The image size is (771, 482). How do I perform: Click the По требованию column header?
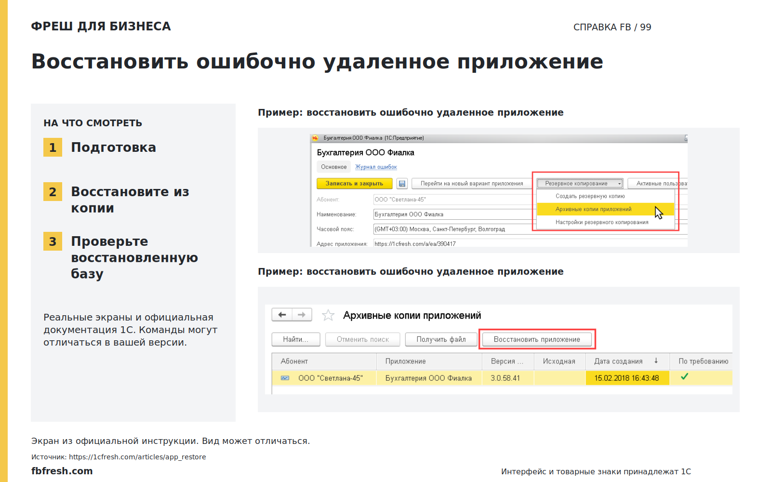pos(701,361)
